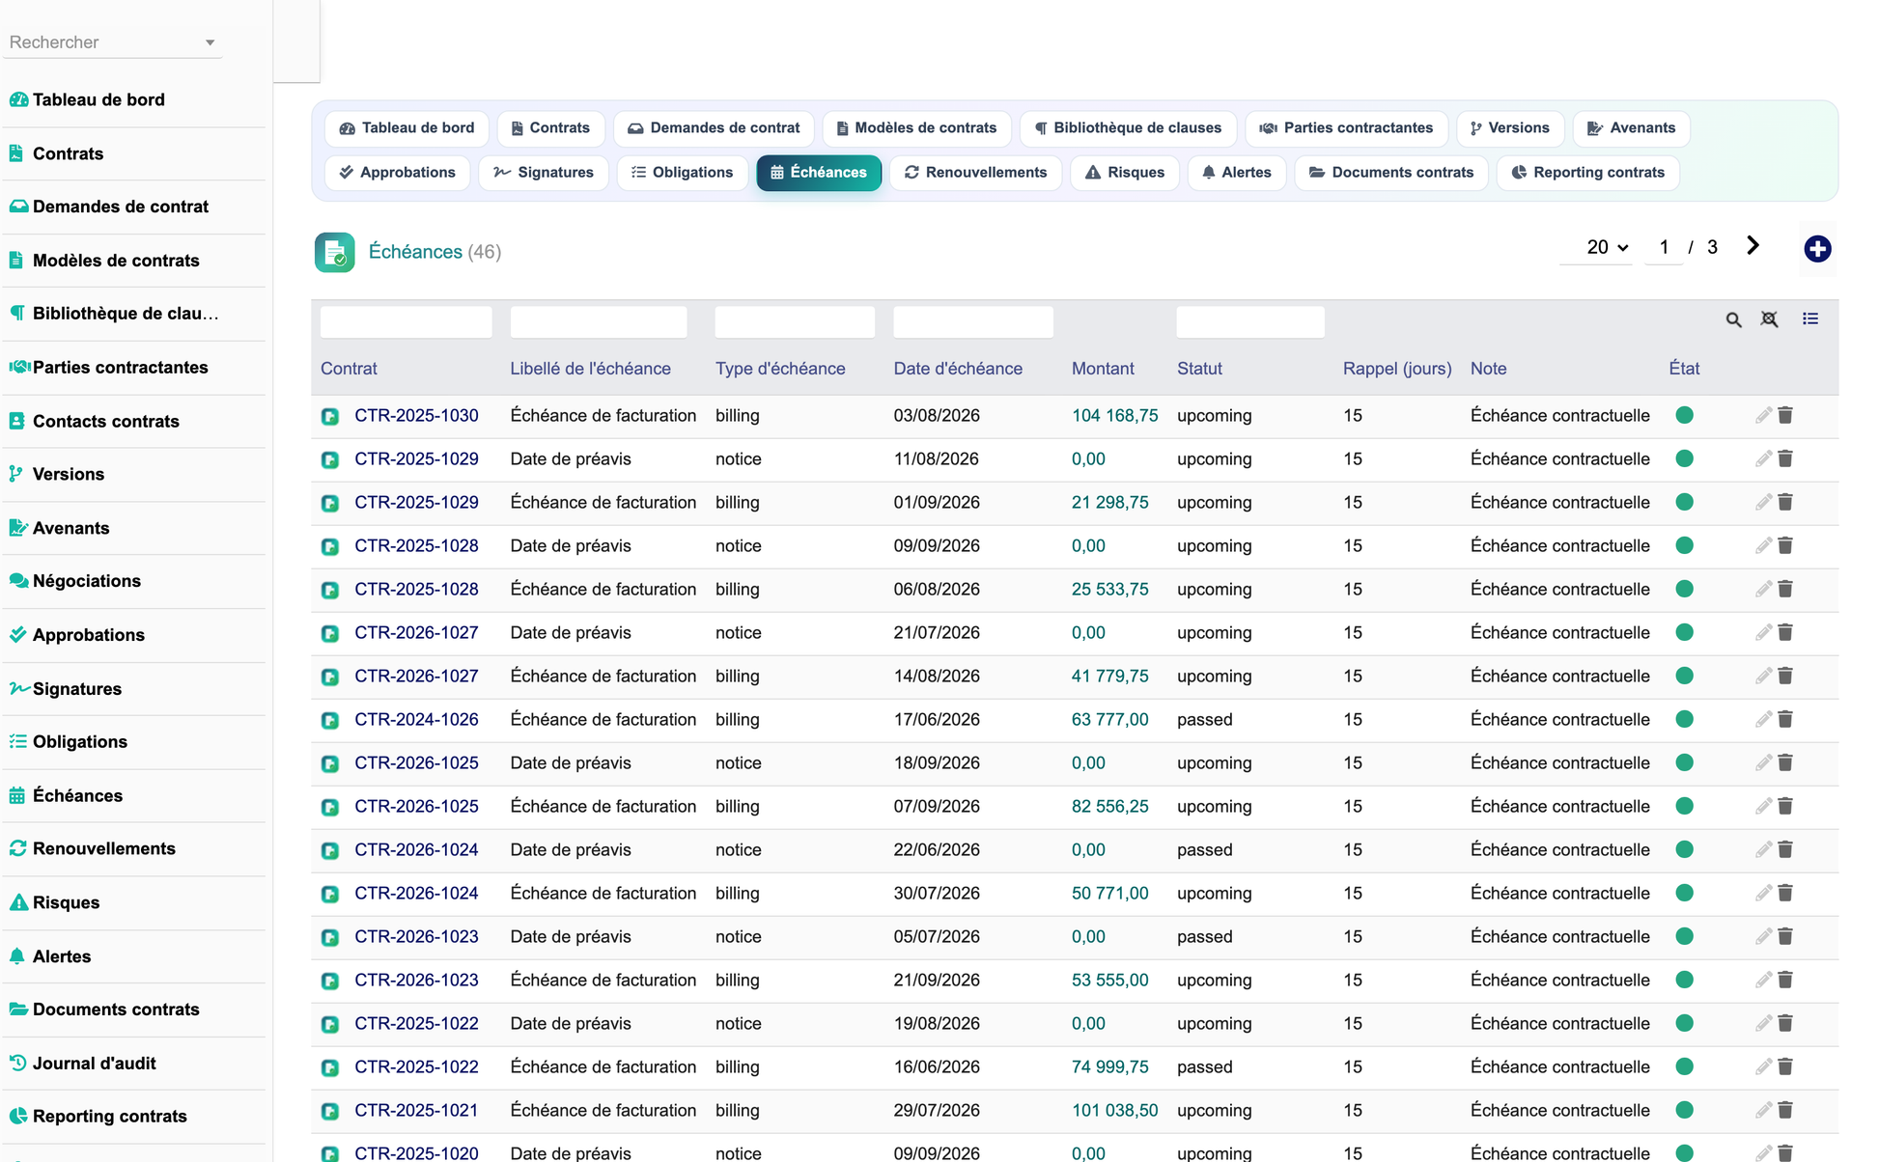Click the Alertes sidebar bell icon
Viewport: 1879px width, 1162px height.
tap(17, 956)
